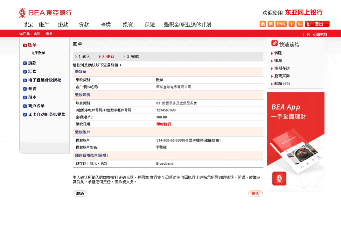Image resolution: width=341 pixels, height=244 pixels.
Task: Open 强积金/职业退休计划 menu
Action: pos(187,25)
